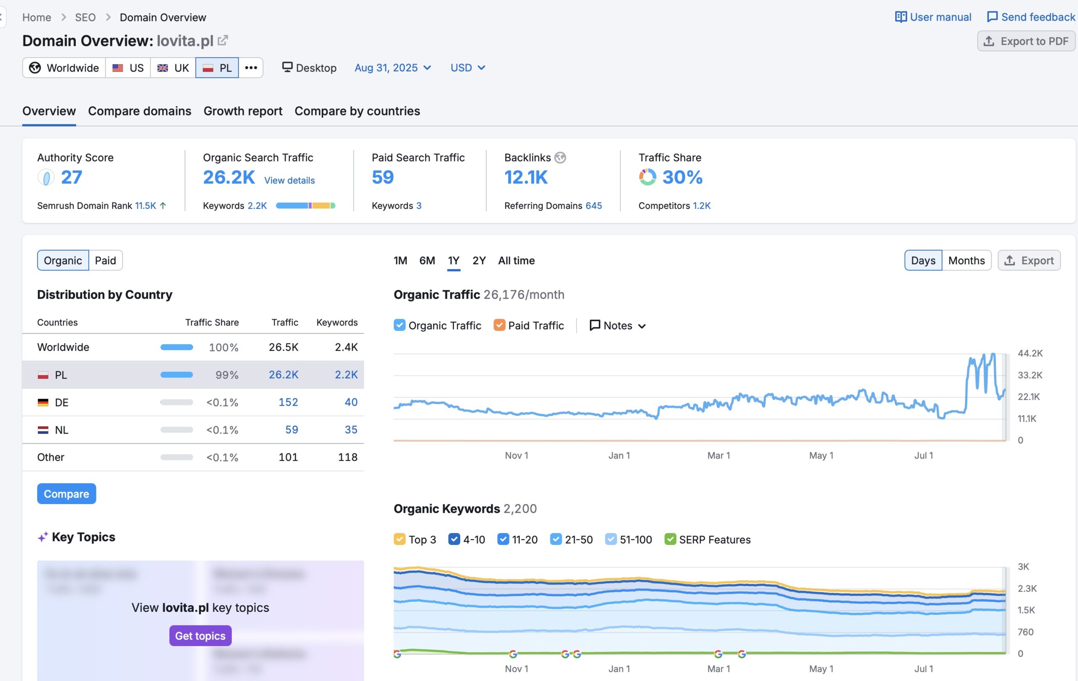
Task: Uncheck the 11-20 keywords checkbox
Action: (x=503, y=539)
